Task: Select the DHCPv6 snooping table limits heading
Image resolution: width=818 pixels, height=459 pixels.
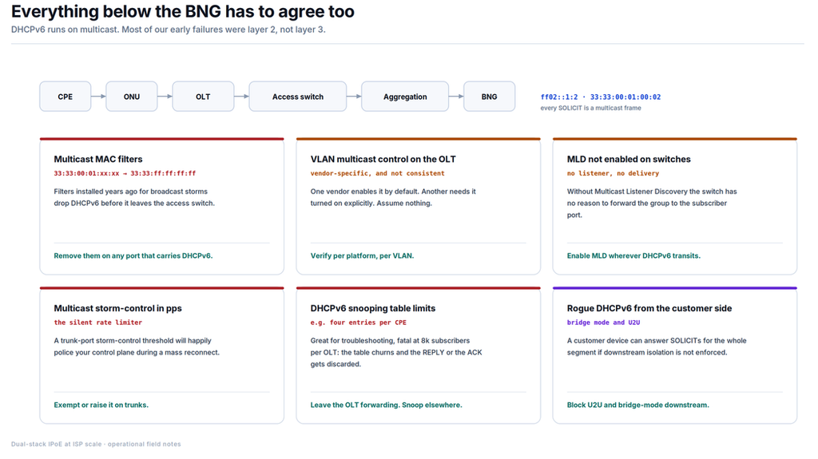Action: point(373,308)
